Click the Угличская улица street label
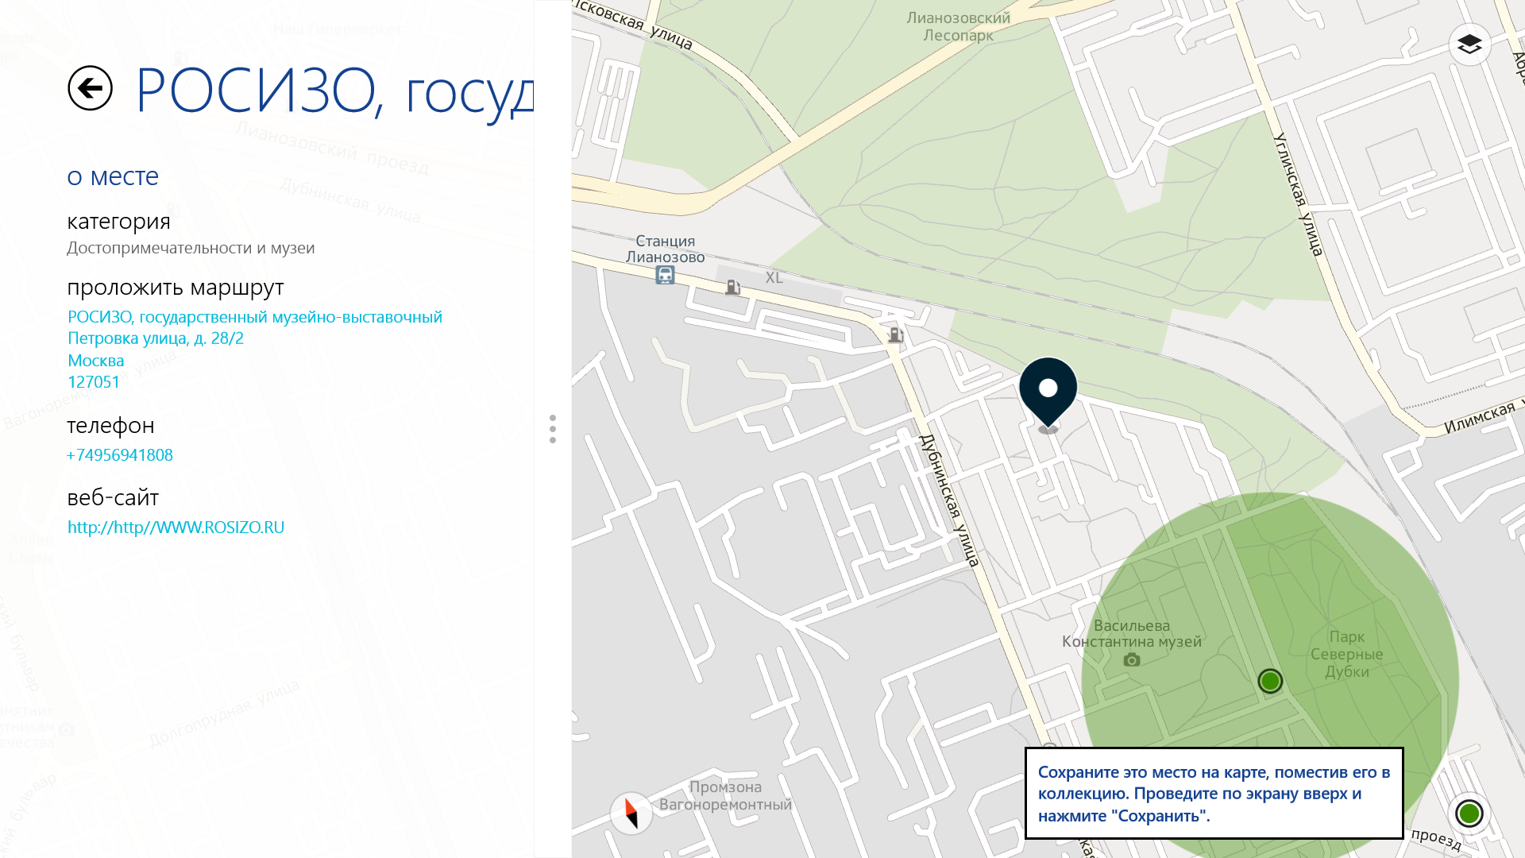The height and width of the screenshot is (858, 1525). click(1299, 195)
